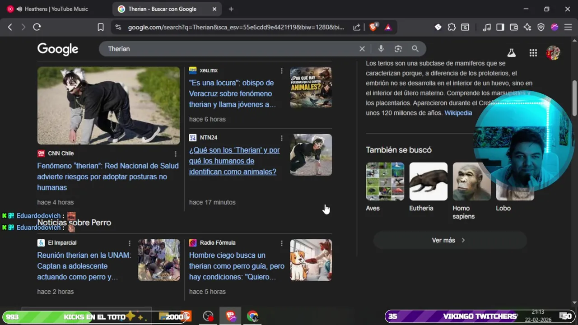Open options for the NTN24 result
The width and height of the screenshot is (578, 325).
click(x=281, y=138)
